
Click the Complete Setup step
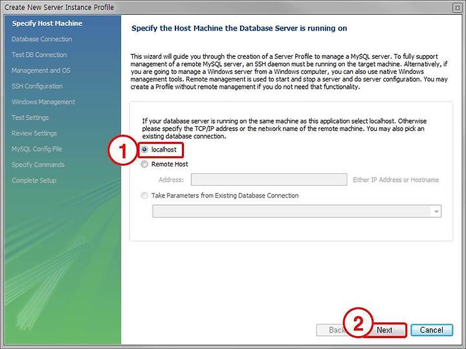point(34,181)
